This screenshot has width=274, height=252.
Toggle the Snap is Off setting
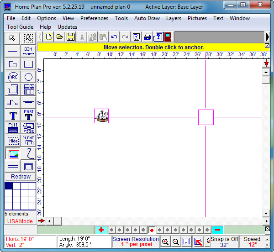click(x=224, y=241)
